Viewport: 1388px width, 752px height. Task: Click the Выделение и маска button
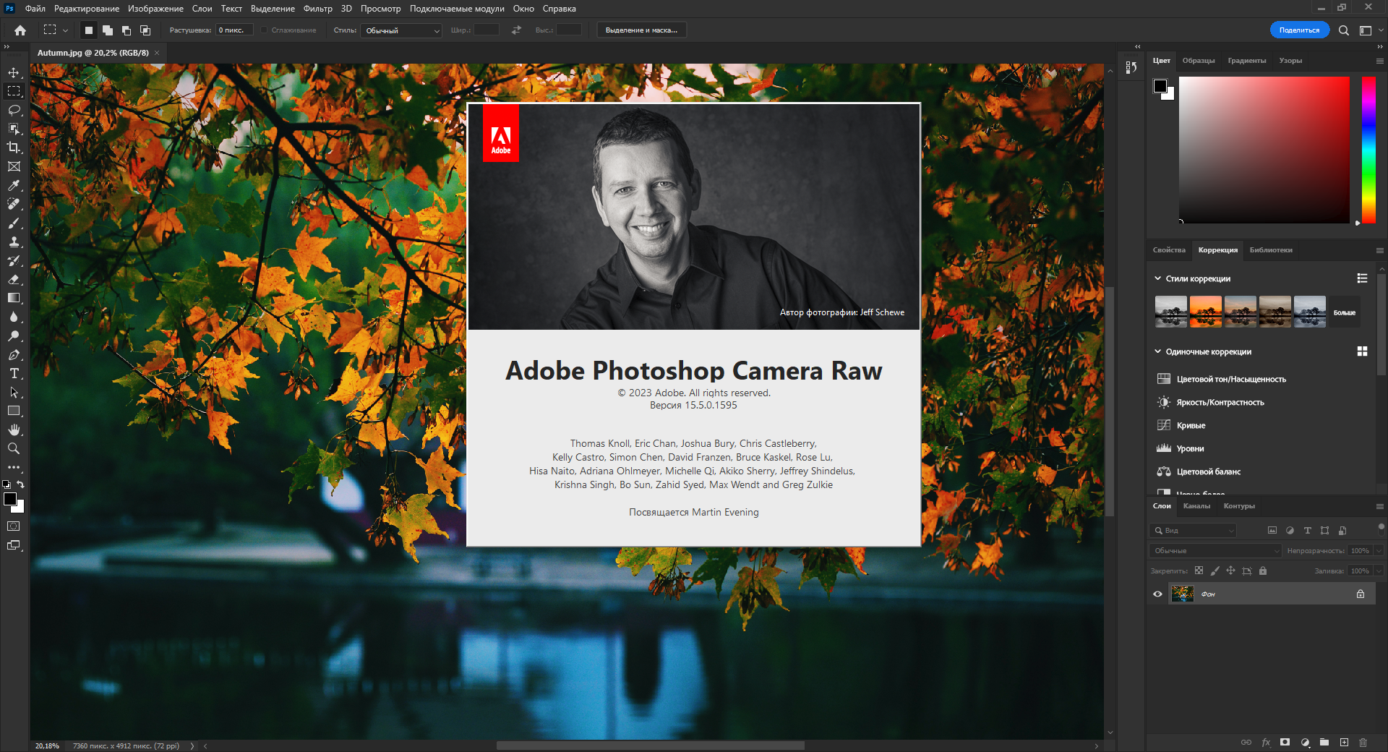[x=641, y=30]
